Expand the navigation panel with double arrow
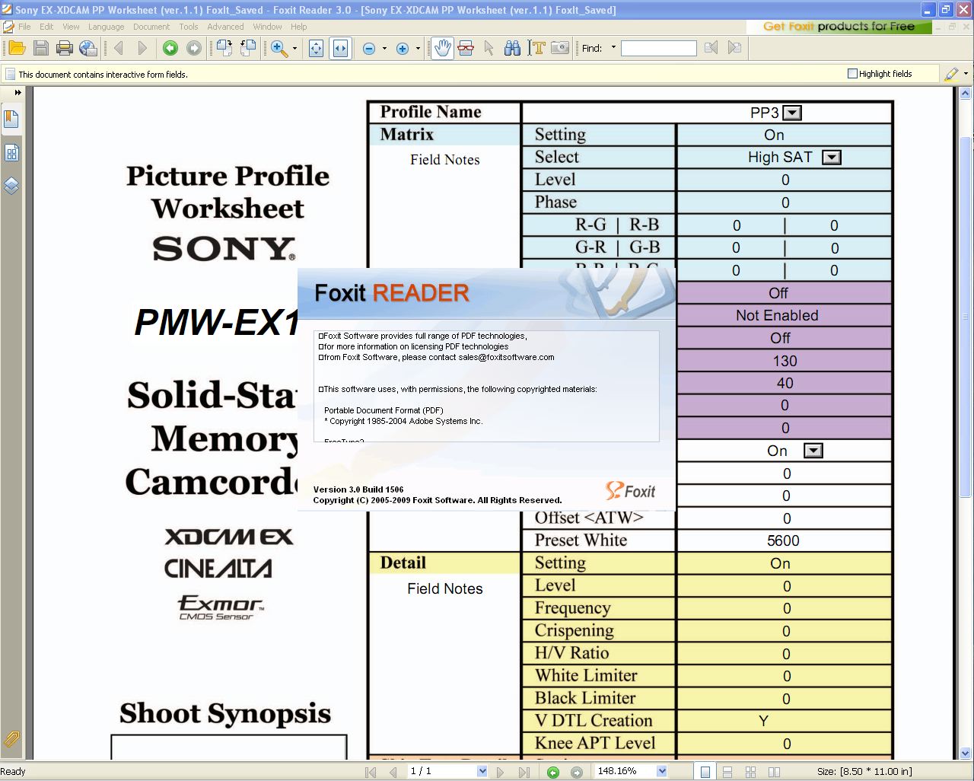 pos(18,93)
